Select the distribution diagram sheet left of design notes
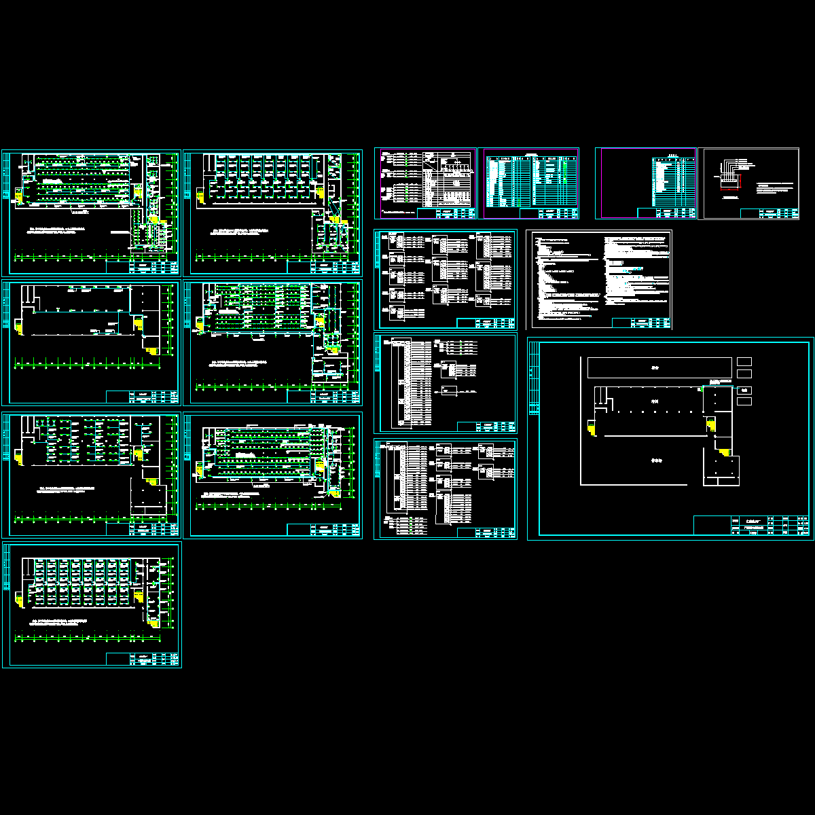The height and width of the screenshot is (815, 815). (445, 279)
